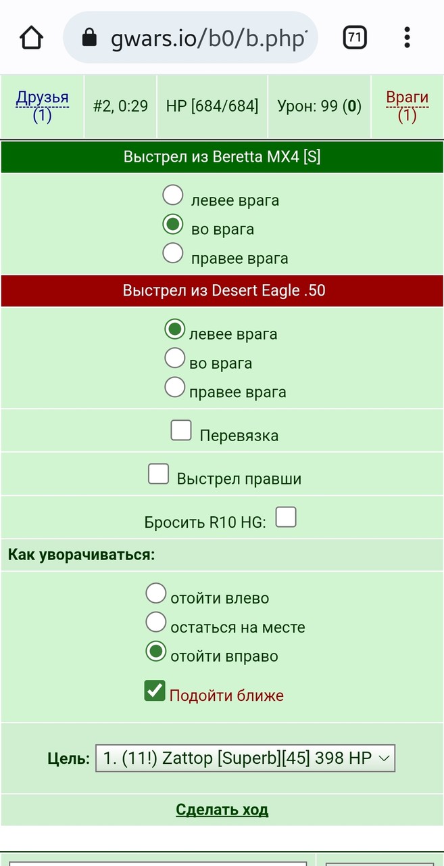Select 'левее врага' for Beretta MX4 shot
The width and height of the screenshot is (444, 866).
(173, 195)
